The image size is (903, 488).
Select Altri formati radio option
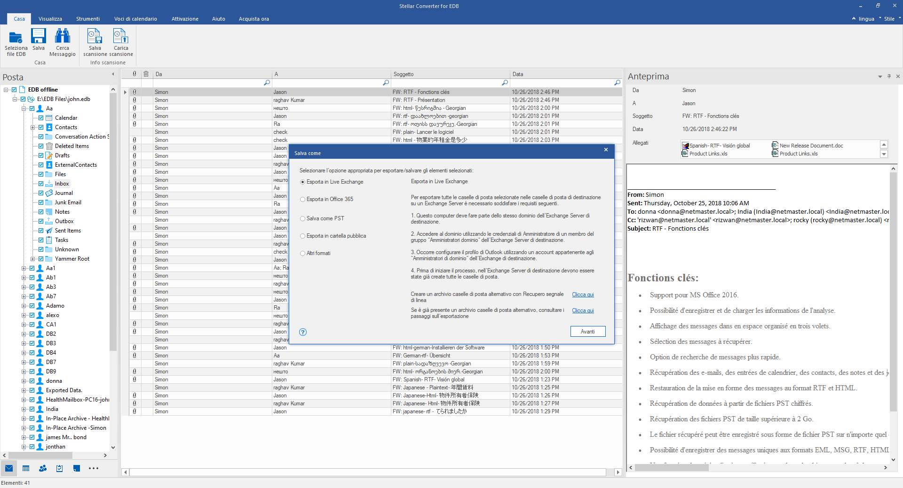(x=303, y=253)
